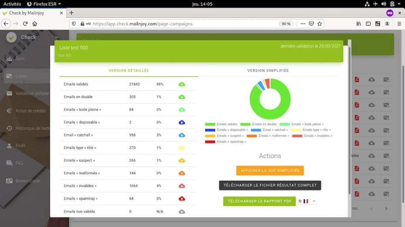Screen dimensions: 405x227
Task: Click Télécharger le rapport PDF button
Action: [x=259, y=201]
